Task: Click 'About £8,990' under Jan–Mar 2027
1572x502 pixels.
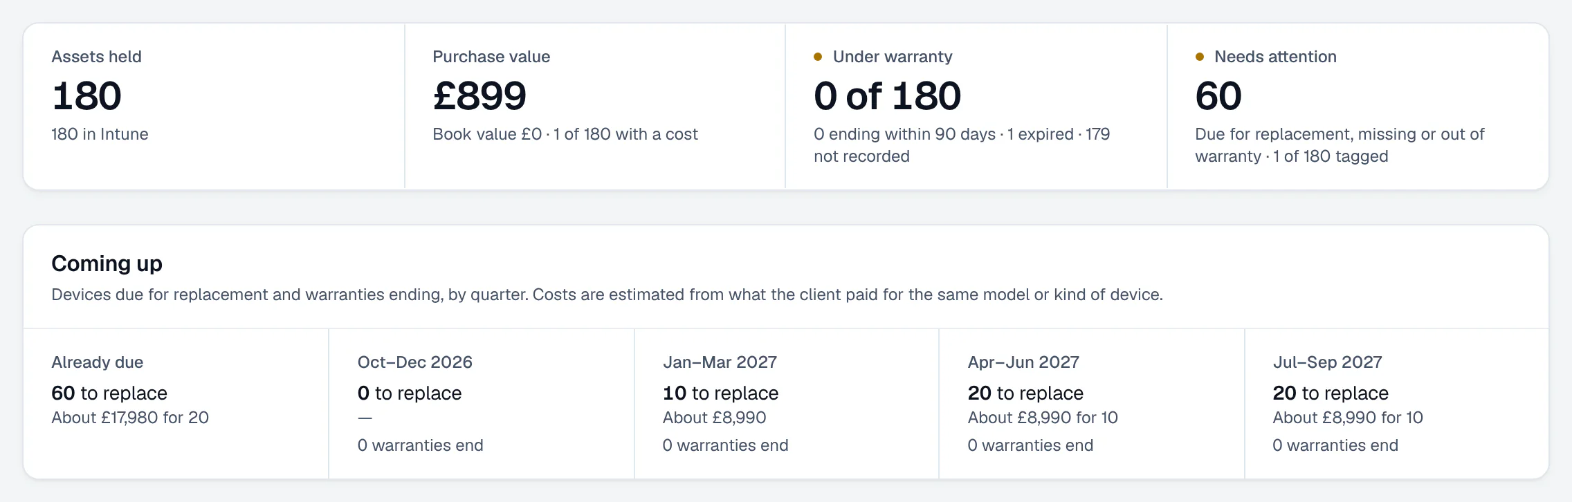Action: (x=714, y=418)
